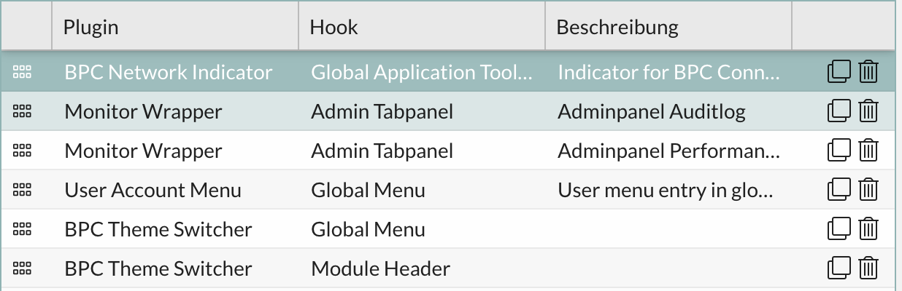Delete the BPC Network Indicator entry
Image resolution: width=902 pixels, height=291 pixels.
(x=868, y=72)
